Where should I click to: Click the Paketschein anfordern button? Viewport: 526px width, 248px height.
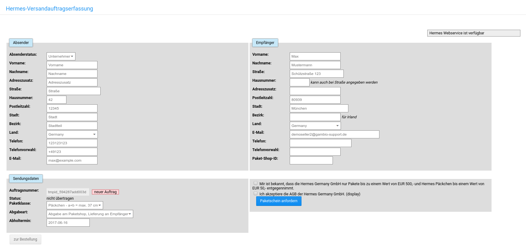(279, 201)
